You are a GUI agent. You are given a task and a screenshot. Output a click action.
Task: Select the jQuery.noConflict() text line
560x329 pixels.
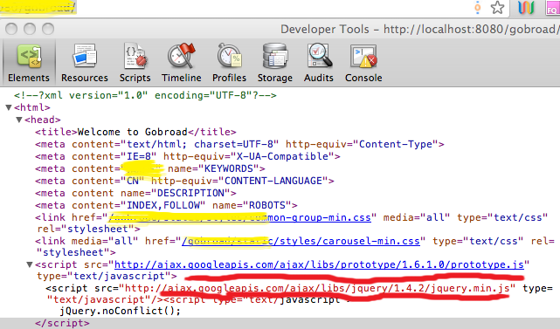pyautogui.click(x=120, y=311)
